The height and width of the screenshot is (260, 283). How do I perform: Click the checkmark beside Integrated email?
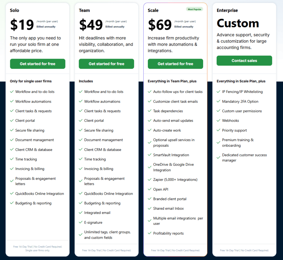coord(81,213)
